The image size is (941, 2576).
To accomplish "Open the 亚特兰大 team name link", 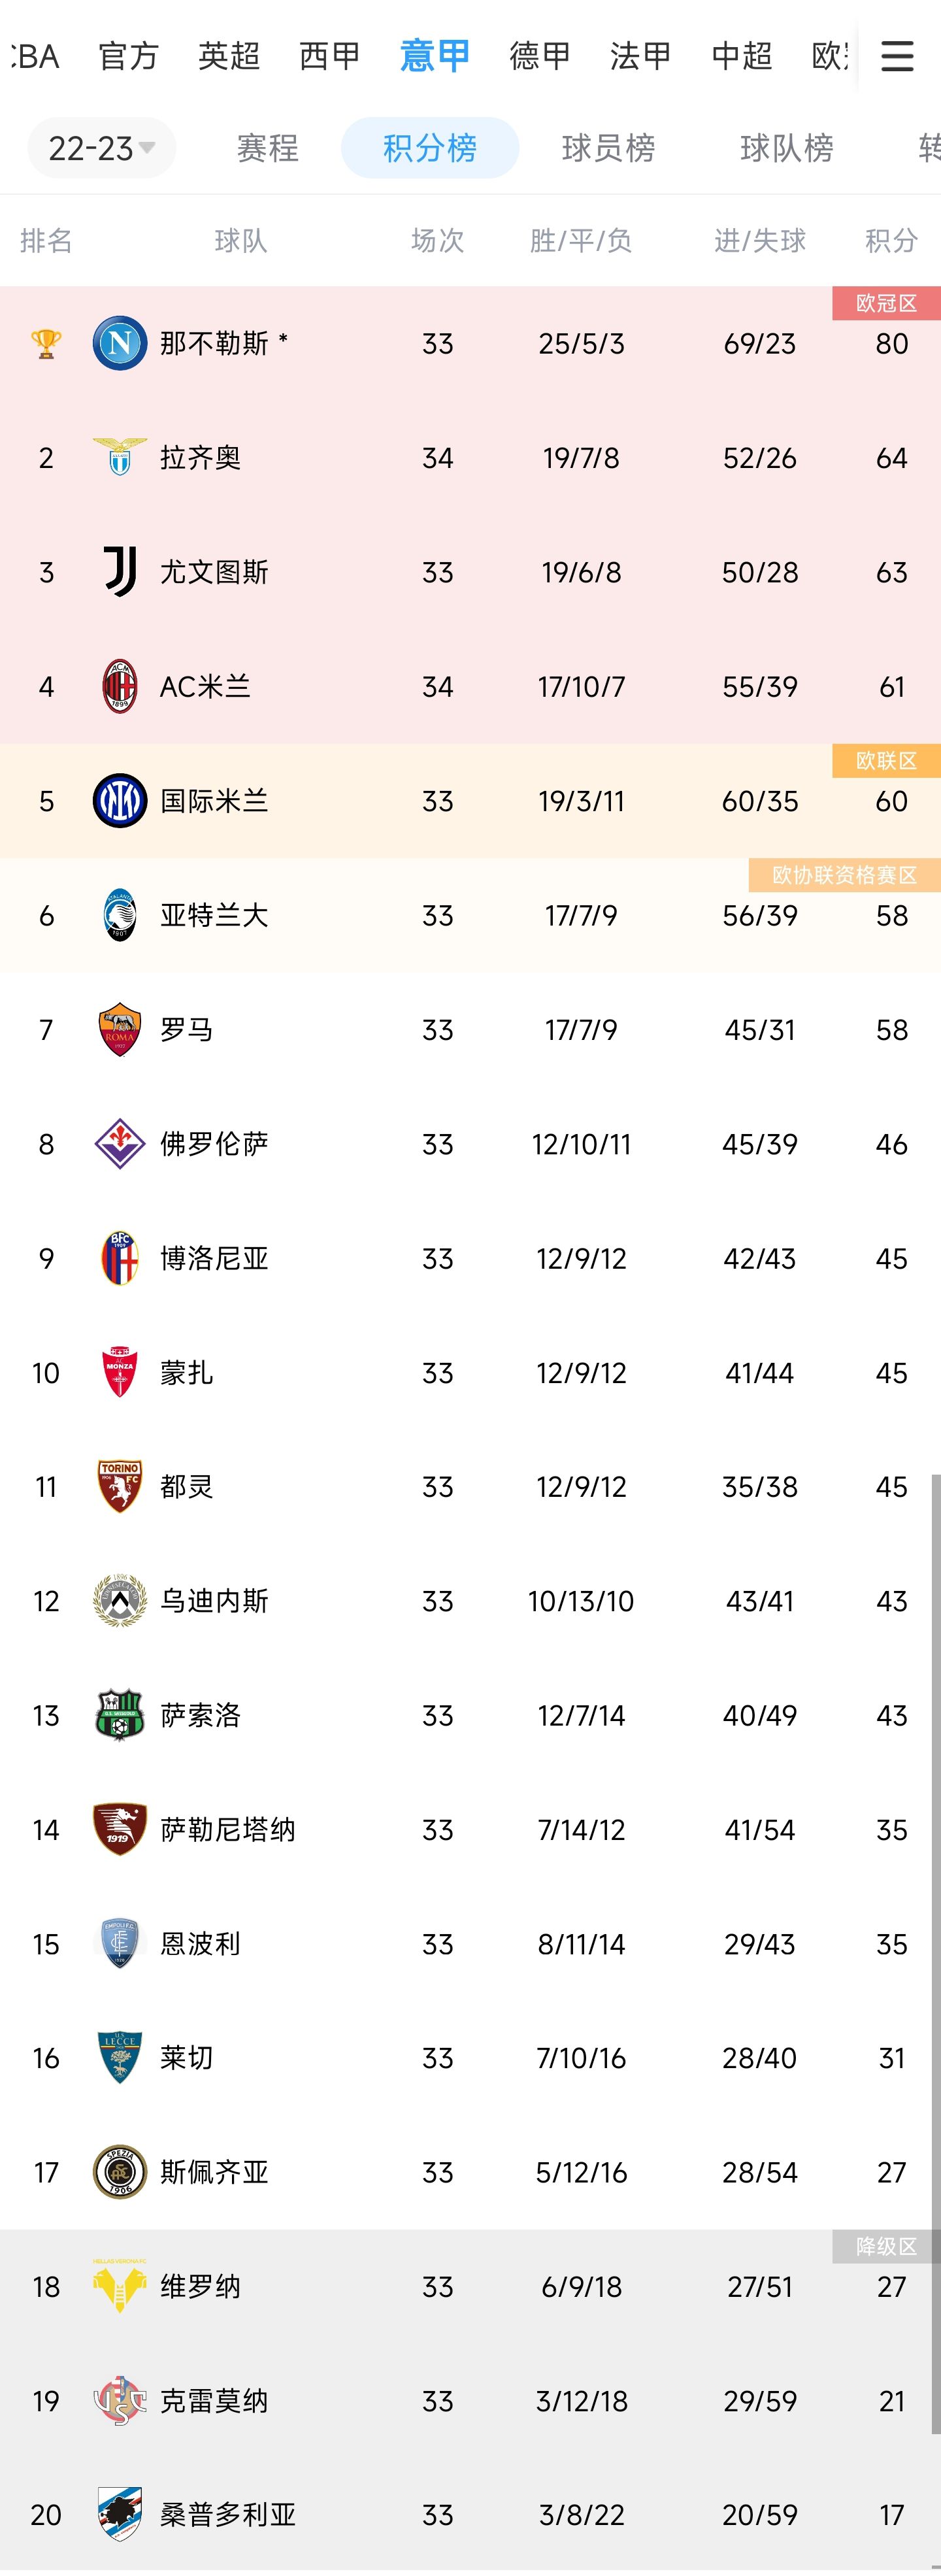I will 214,916.
